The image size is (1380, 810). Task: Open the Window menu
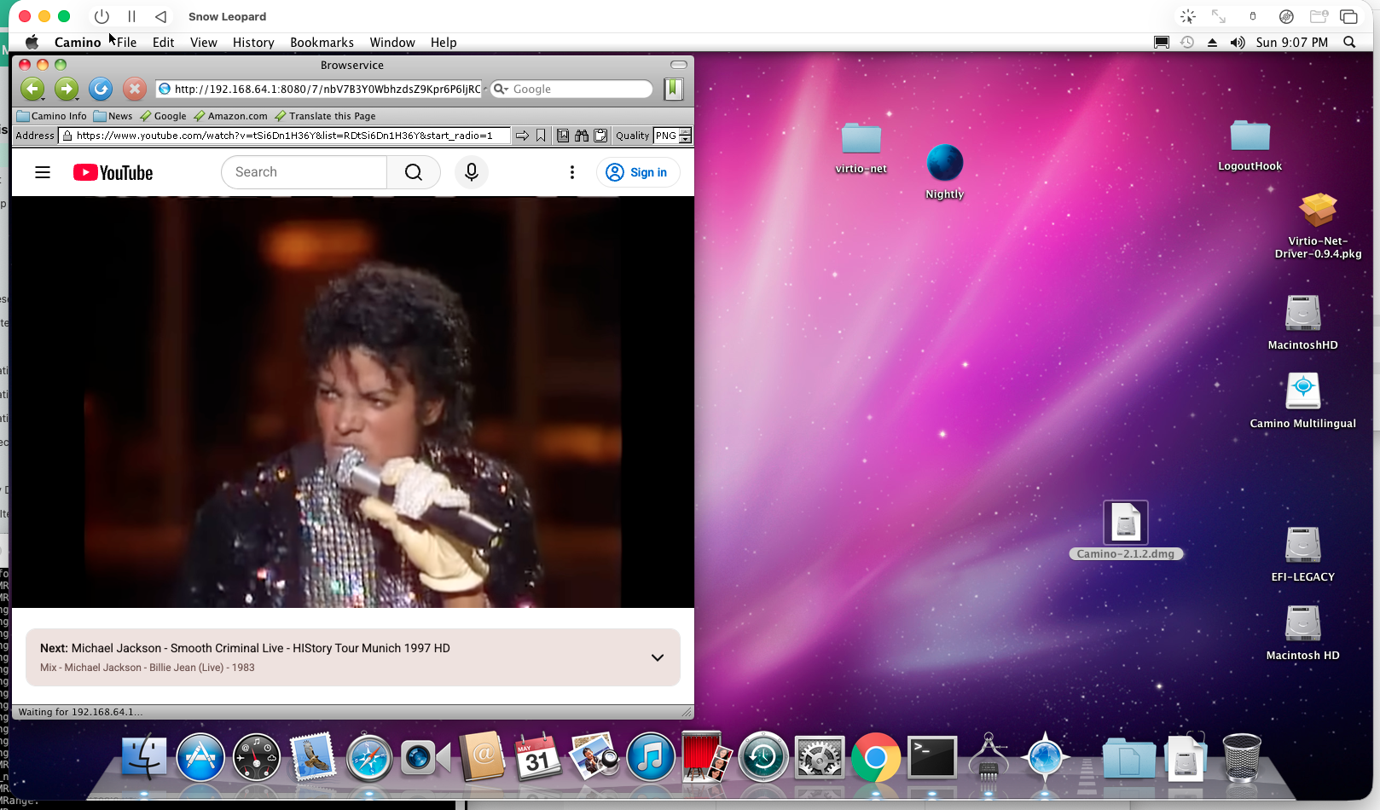[391, 43]
